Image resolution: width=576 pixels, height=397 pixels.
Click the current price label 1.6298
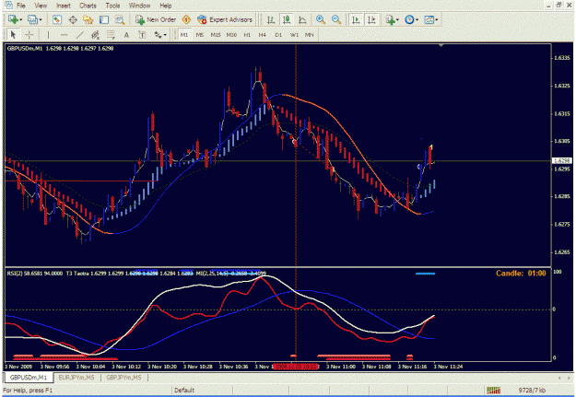point(561,161)
